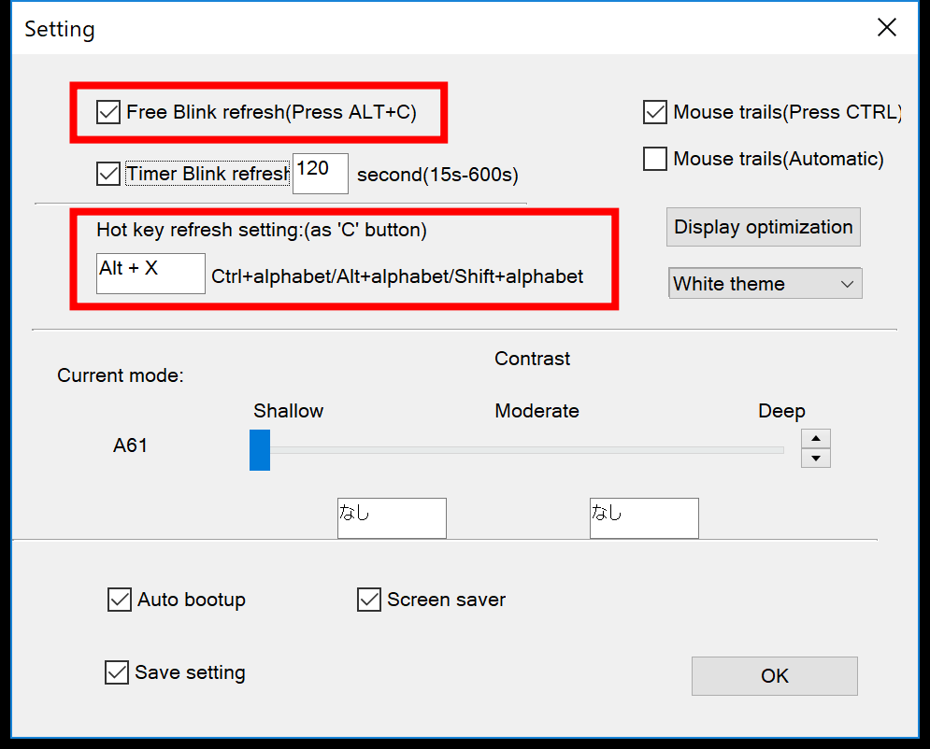Close the Setting dialog window
This screenshot has height=749, width=930.
click(x=887, y=27)
